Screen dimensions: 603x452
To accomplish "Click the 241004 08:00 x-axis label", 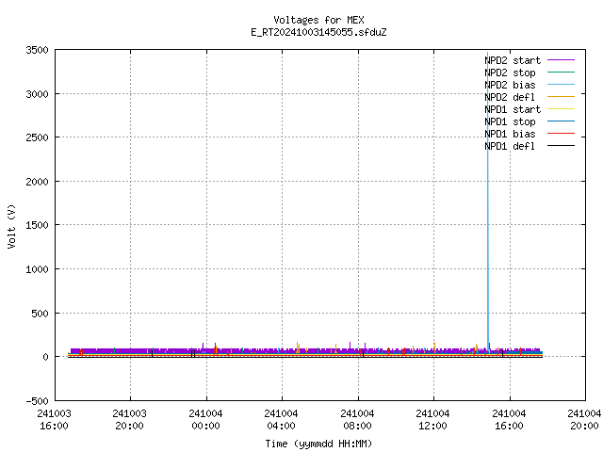I will click(x=357, y=420).
